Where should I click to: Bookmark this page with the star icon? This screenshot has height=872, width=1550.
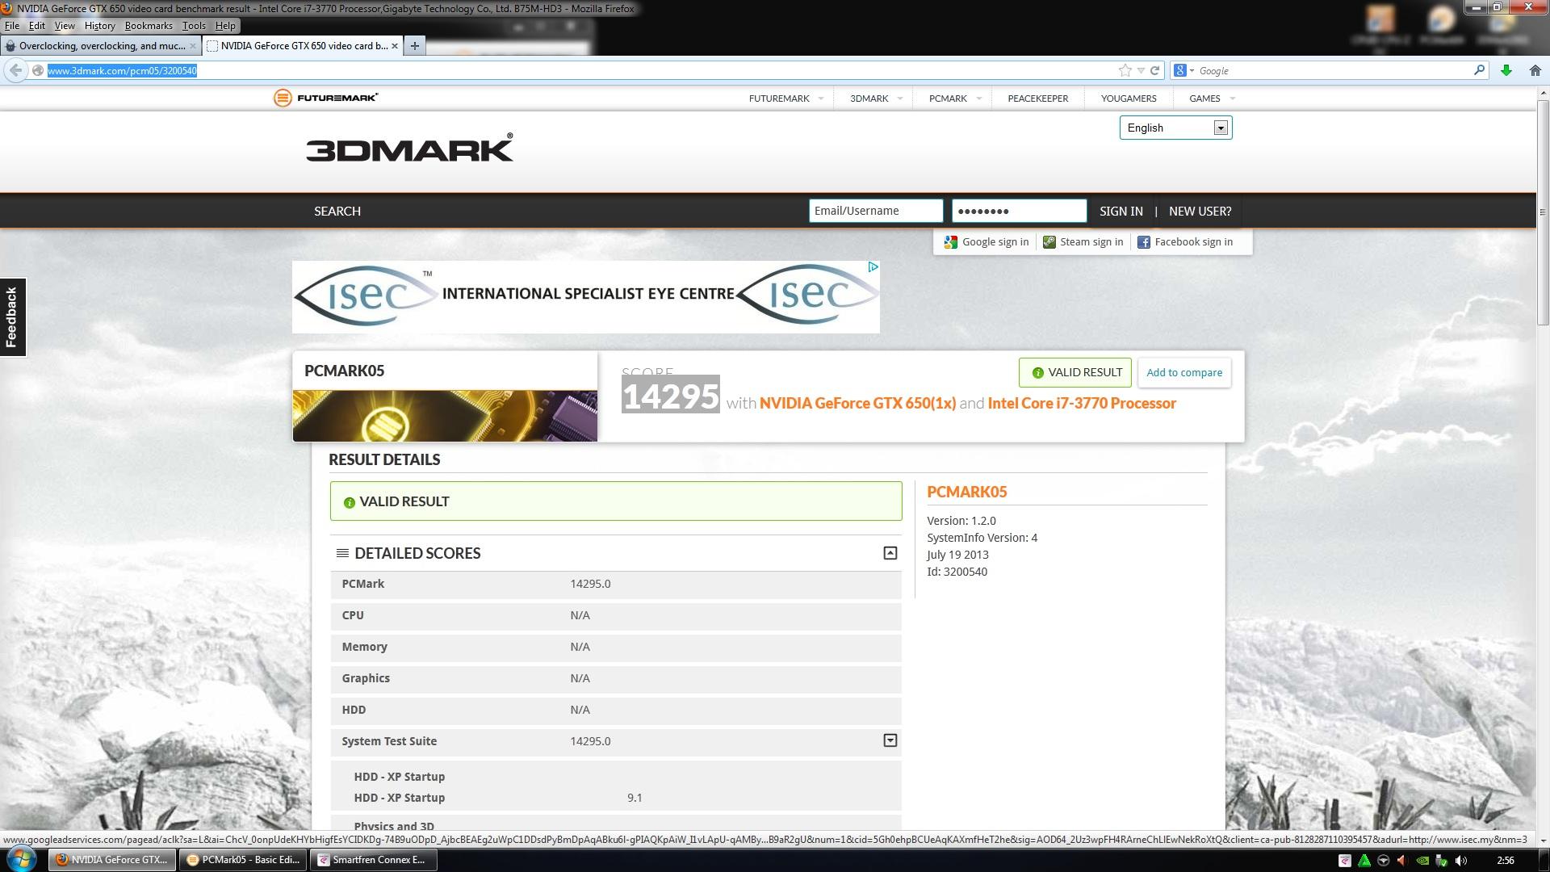point(1125,70)
